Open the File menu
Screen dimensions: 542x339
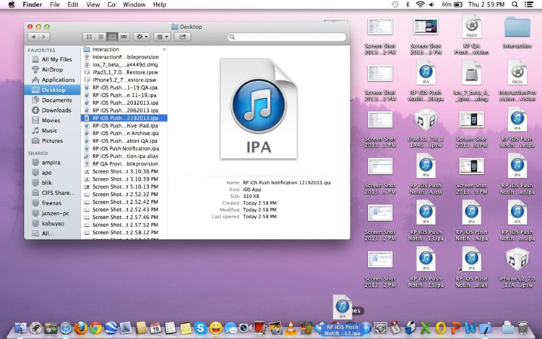coord(55,4)
